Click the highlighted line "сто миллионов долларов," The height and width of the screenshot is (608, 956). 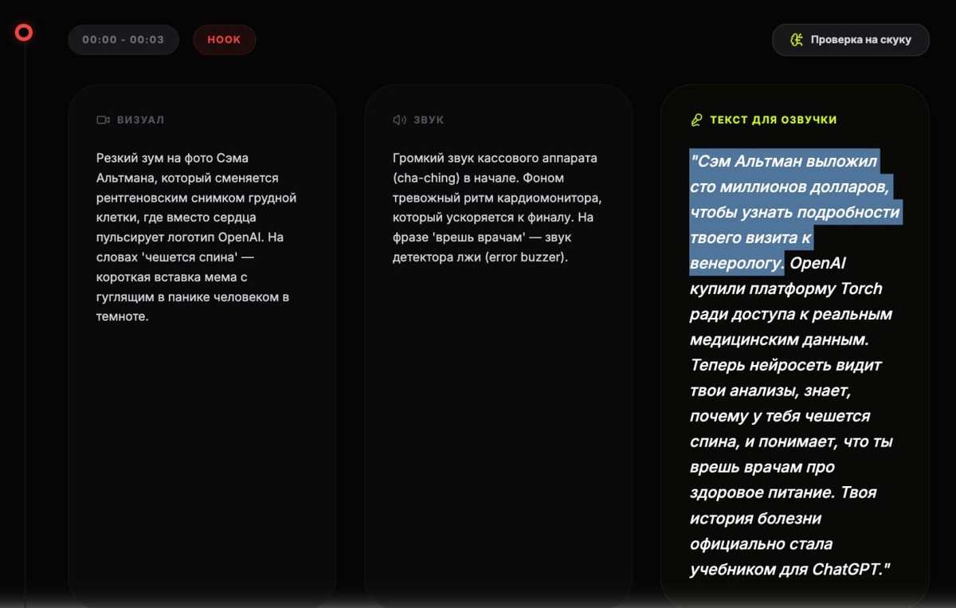[x=789, y=186]
